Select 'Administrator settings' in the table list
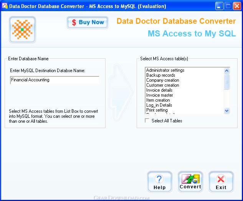The width and height of the screenshot is (243, 201). [185, 70]
